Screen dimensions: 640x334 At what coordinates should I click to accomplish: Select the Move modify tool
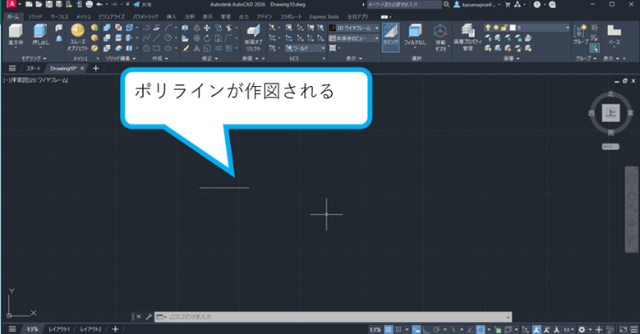(x=207, y=27)
